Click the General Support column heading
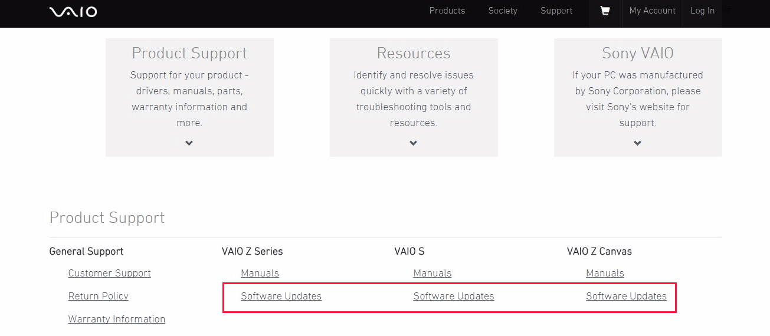The image size is (770, 336). point(86,251)
